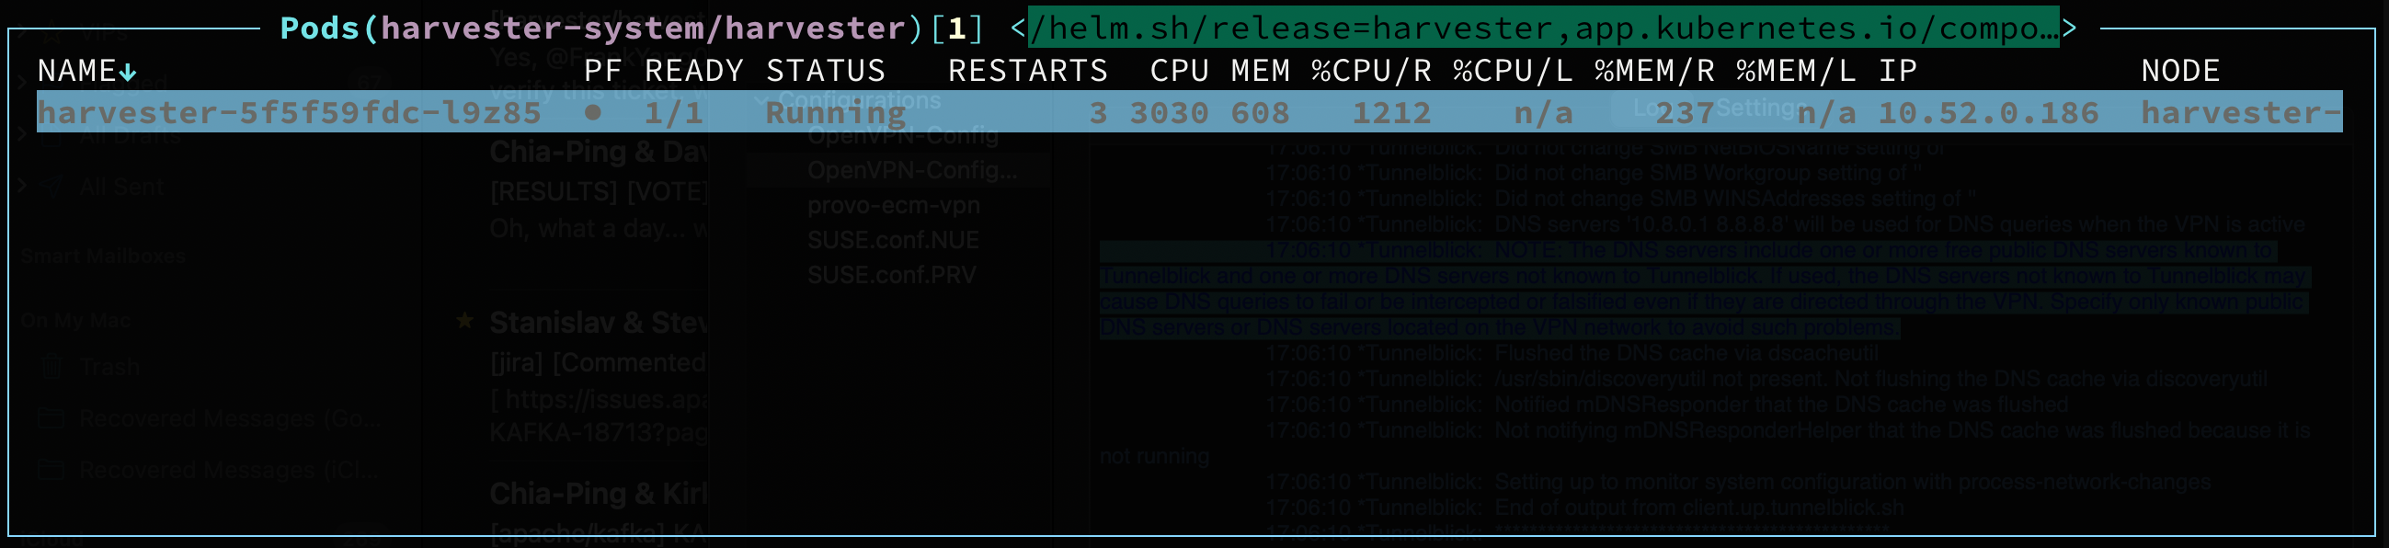Image resolution: width=2389 pixels, height=548 pixels.
Task: Expand the All Sent mailbox chevron
Action: (23, 187)
